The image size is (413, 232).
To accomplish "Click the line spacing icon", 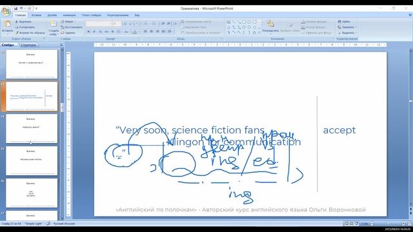I will 176,23.
